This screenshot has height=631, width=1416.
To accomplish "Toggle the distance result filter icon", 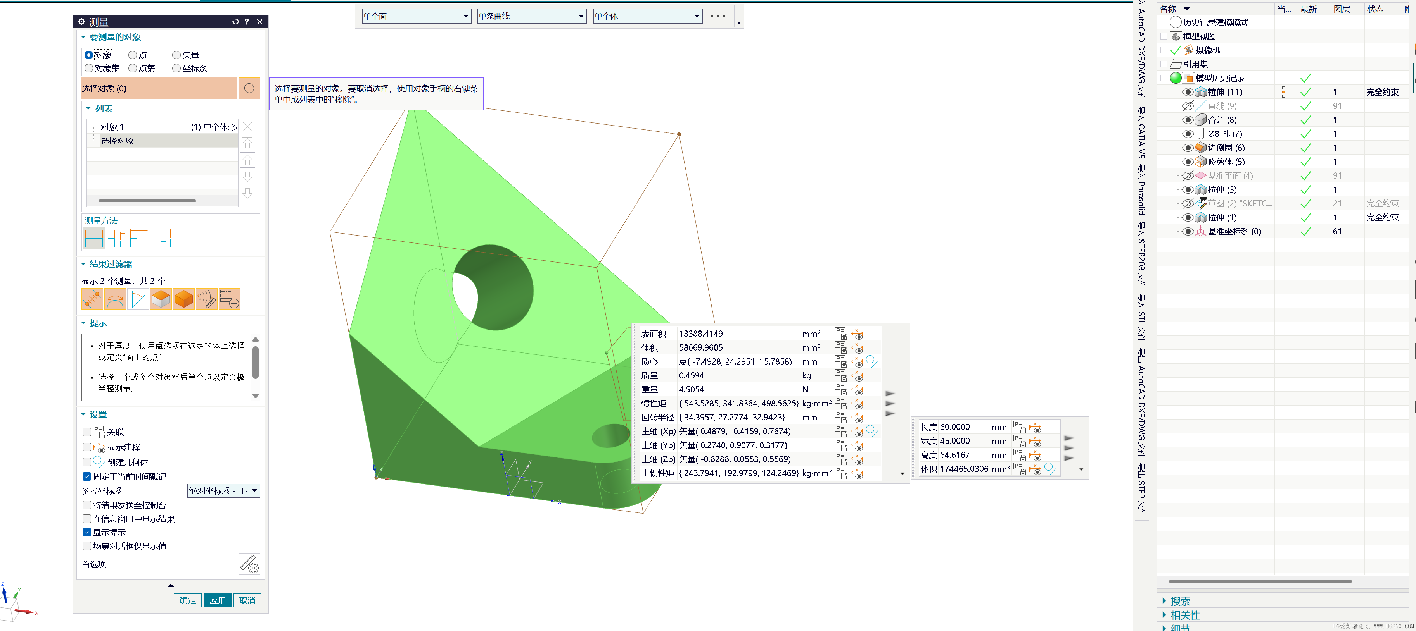I will pyautogui.click(x=92, y=299).
